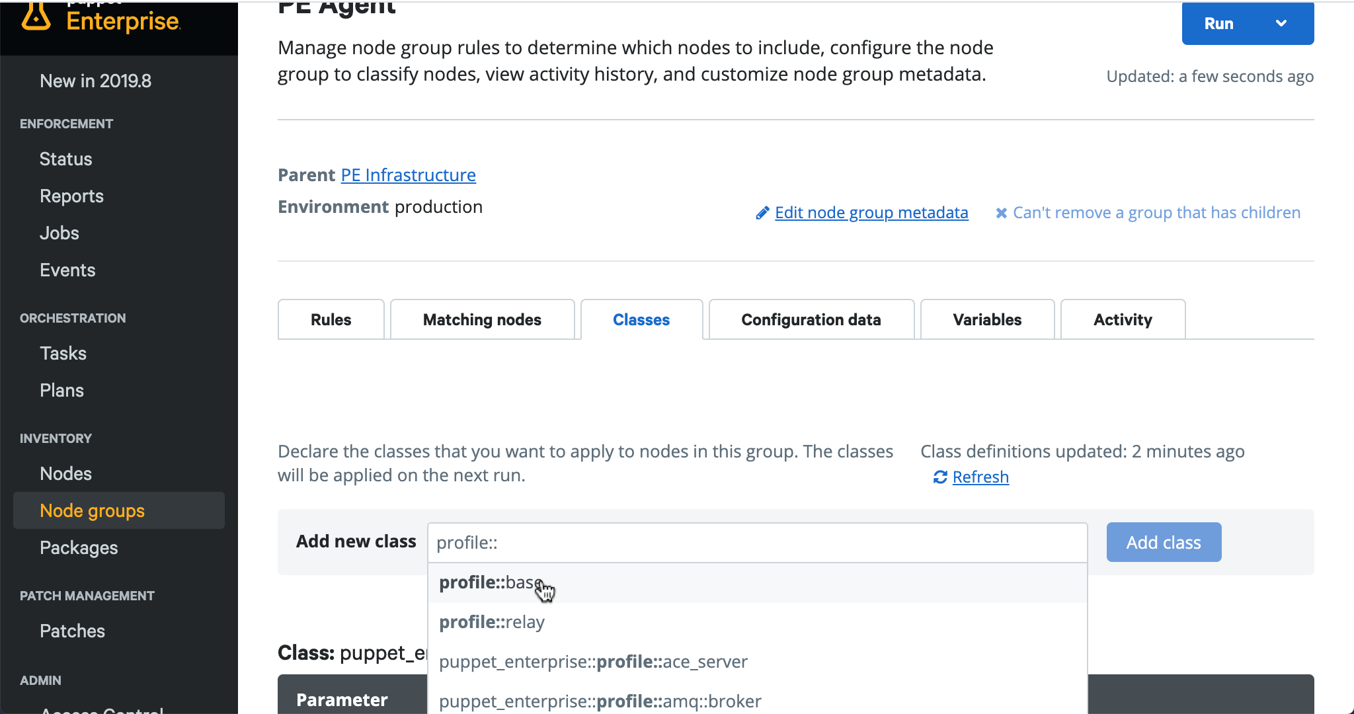Open the Run dropdown chevron
Viewport: 1354px width, 714px height.
[1281, 23]
